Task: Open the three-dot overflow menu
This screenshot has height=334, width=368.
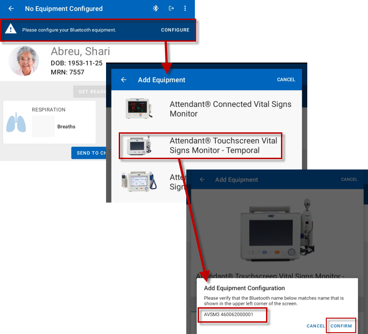Action: (184, 9)
